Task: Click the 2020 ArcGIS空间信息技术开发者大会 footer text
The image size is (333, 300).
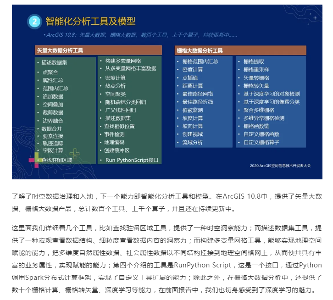Action: click(x=280, y=166)
